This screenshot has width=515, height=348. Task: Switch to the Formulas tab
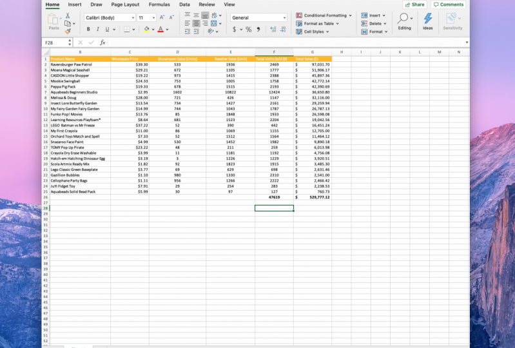click(x=159, y=5)
